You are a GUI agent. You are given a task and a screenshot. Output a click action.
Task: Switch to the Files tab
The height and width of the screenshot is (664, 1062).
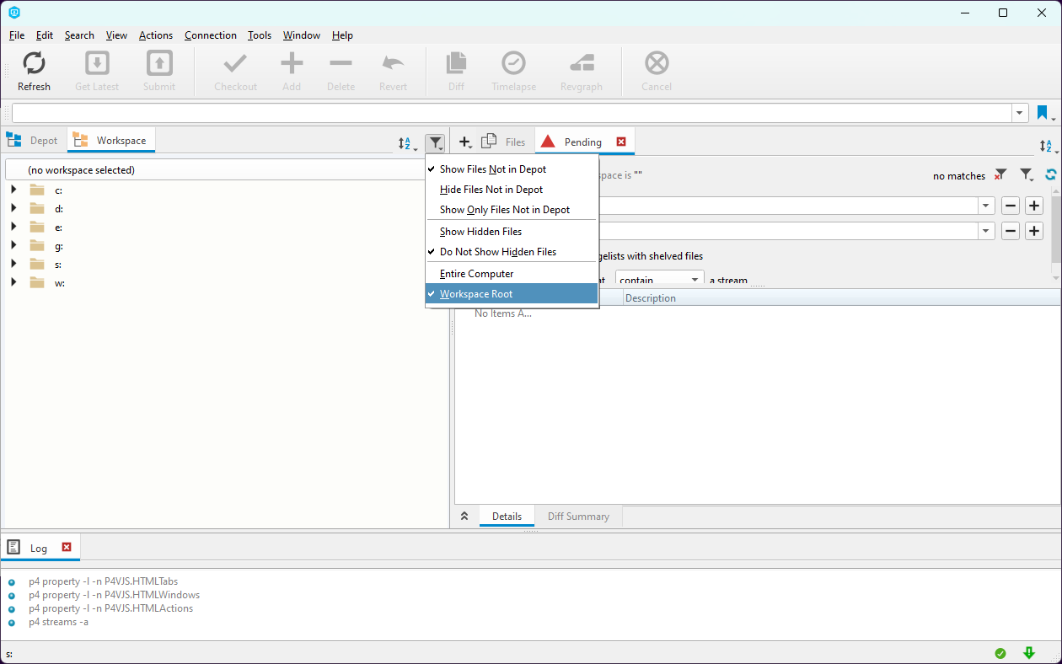pyautogui.click(x=503, y=142)
